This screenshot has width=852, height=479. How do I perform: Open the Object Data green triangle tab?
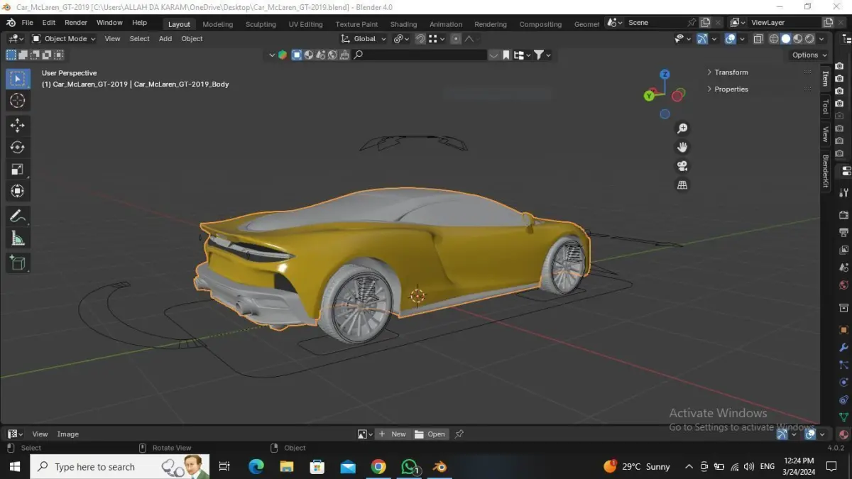pos(843,417)
